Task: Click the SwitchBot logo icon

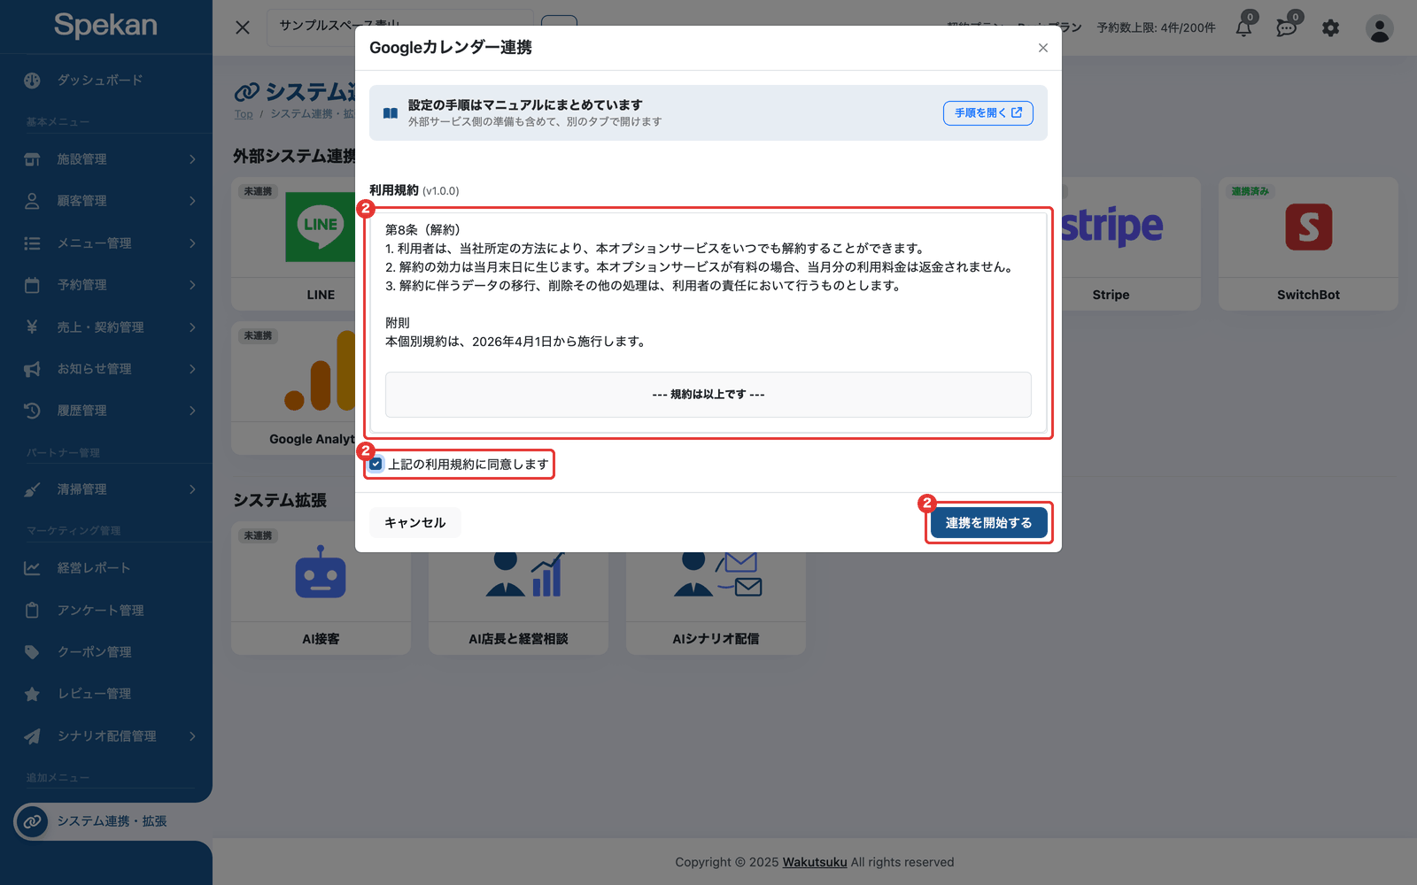Action: 1308,227
